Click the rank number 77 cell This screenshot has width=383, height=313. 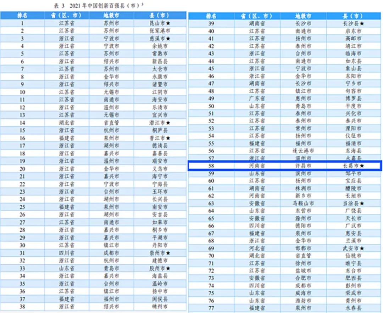(211, 308)
